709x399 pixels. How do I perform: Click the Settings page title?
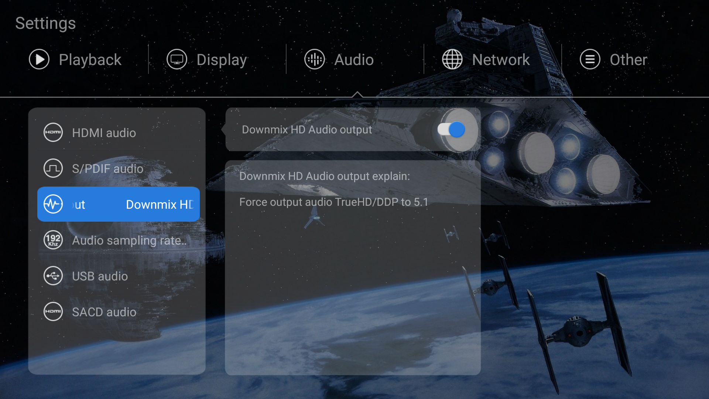coord(45,23)
